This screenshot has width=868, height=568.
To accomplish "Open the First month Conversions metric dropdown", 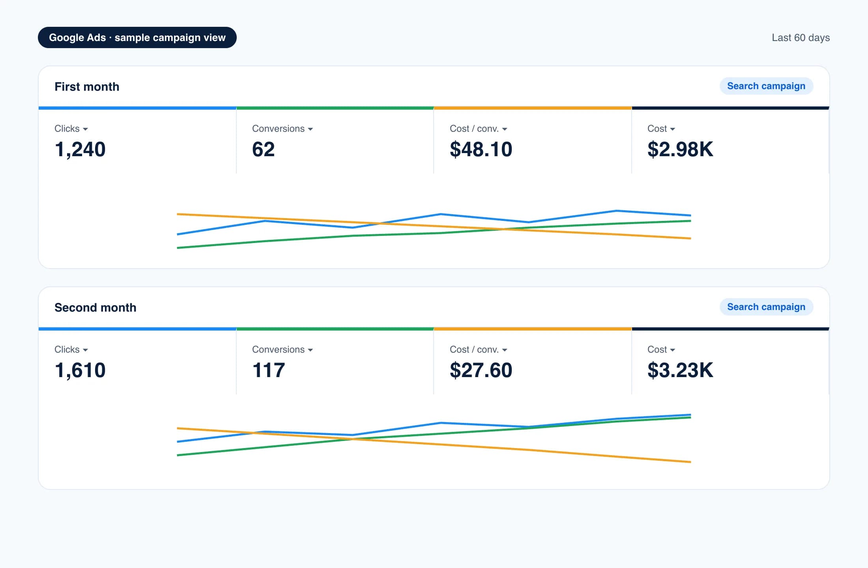I will click(282, 129).
